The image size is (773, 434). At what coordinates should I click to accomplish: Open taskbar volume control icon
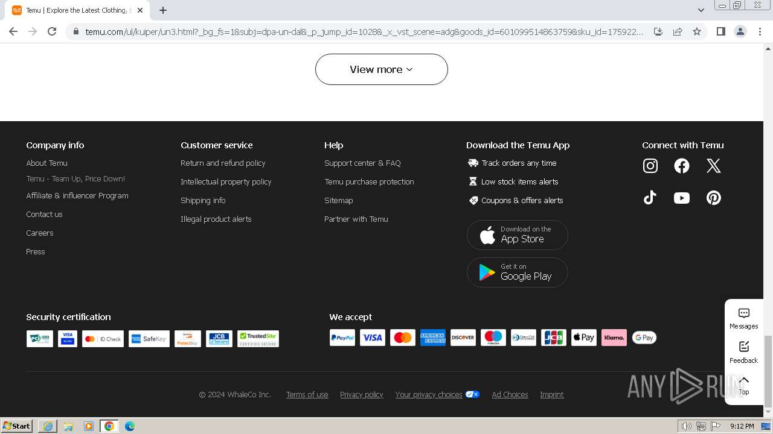point(687,426)
